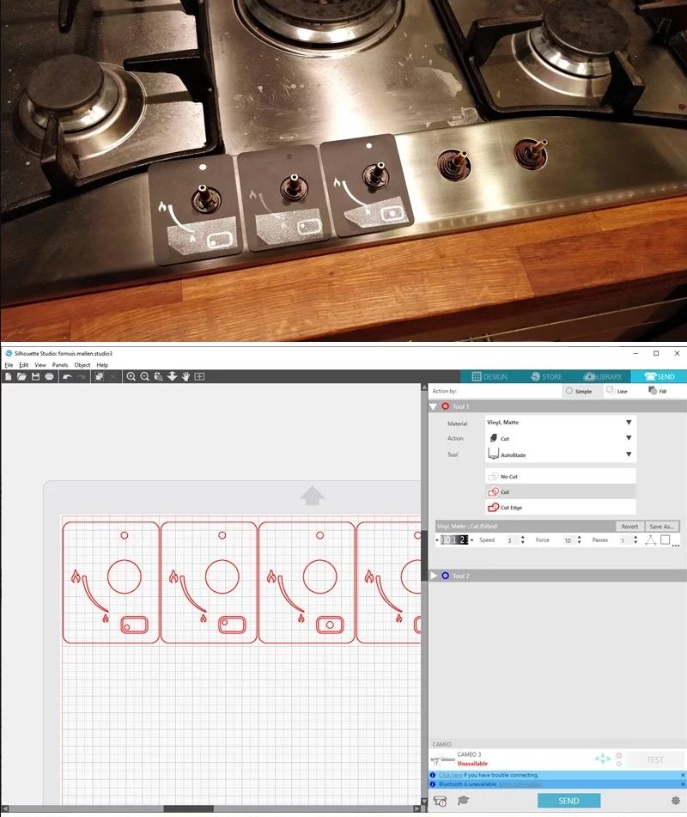
Task: Click the load media arrow on mat
Action: point(313,496)
